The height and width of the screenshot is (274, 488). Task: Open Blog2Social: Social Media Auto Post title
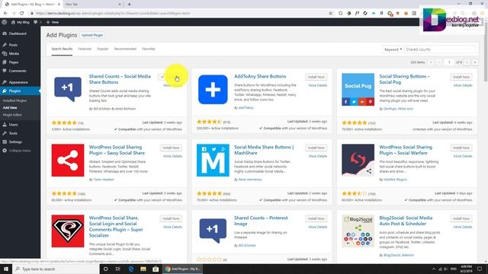point(406,221)
